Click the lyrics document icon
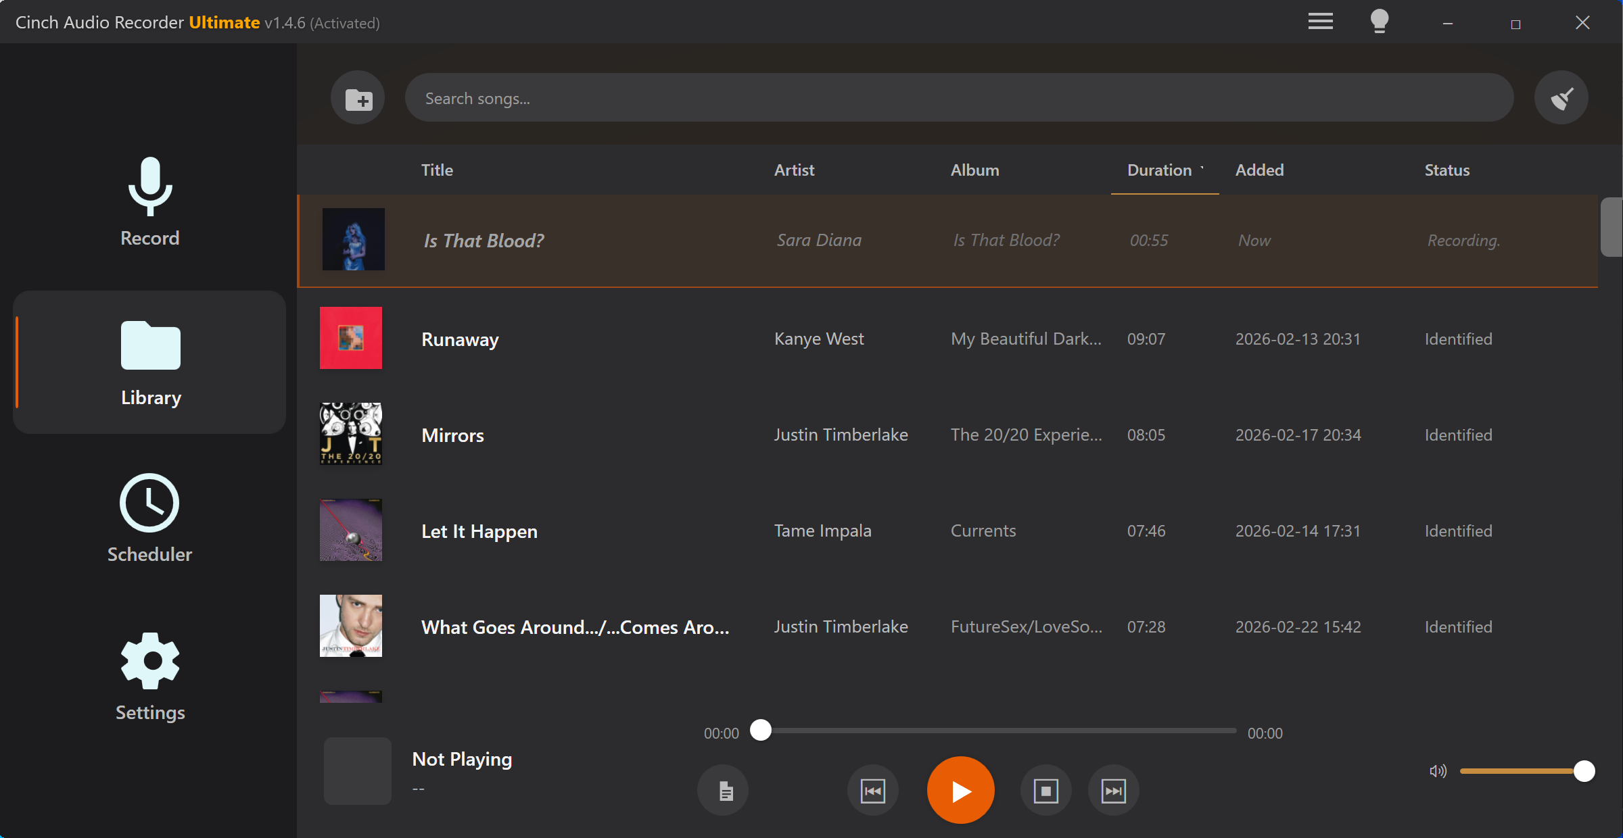The width and height of the screenshot is (1623, 838). pyautogui.click(x=724, y=790)
